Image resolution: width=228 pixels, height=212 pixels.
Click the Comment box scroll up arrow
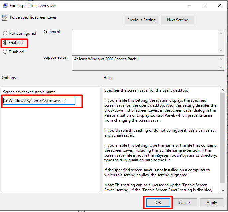pyautogui.click(x=221, y=33)
